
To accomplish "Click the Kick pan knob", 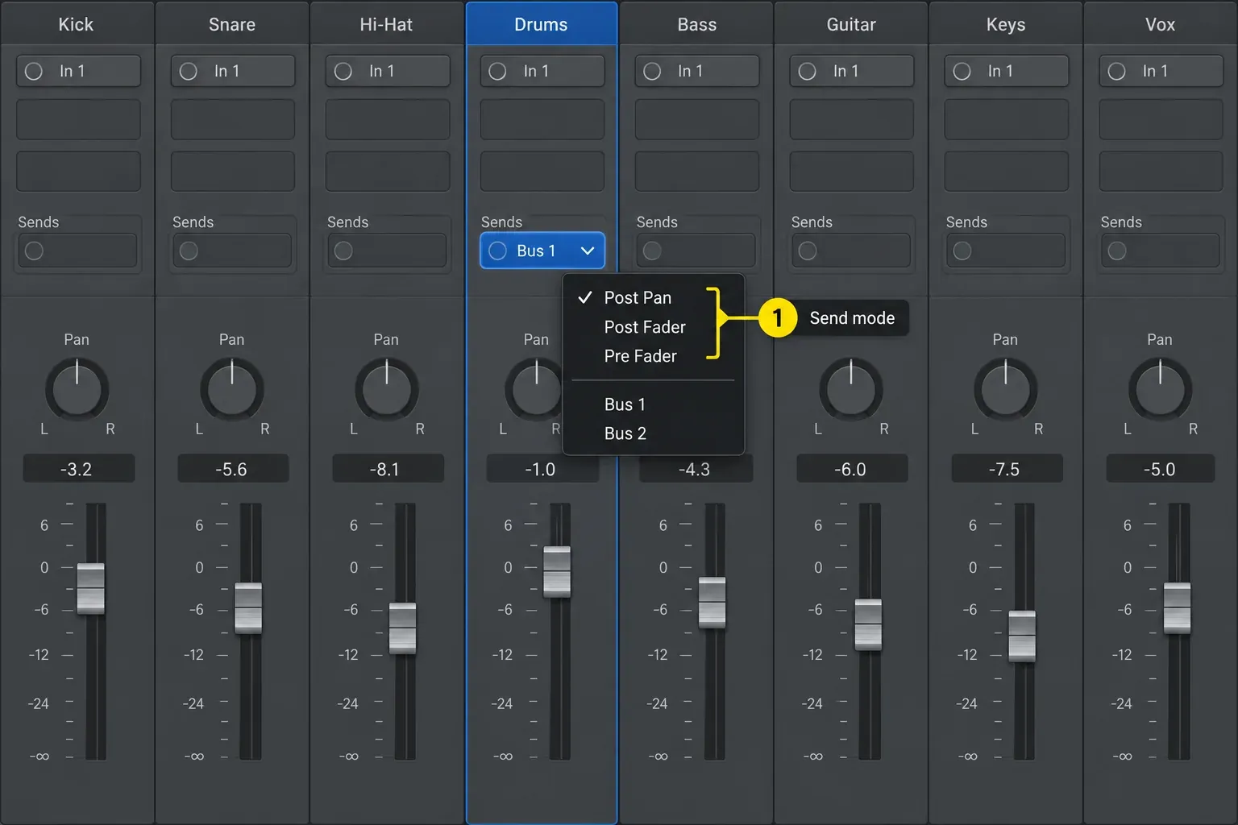I will pos(77,390).
